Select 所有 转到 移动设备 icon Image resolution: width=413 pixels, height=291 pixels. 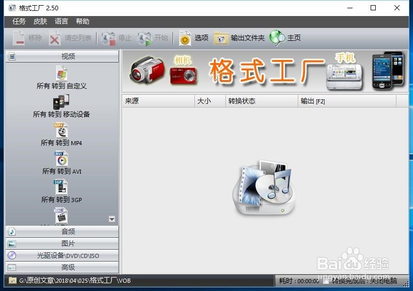pyautogui.click(x=62, y=102)
